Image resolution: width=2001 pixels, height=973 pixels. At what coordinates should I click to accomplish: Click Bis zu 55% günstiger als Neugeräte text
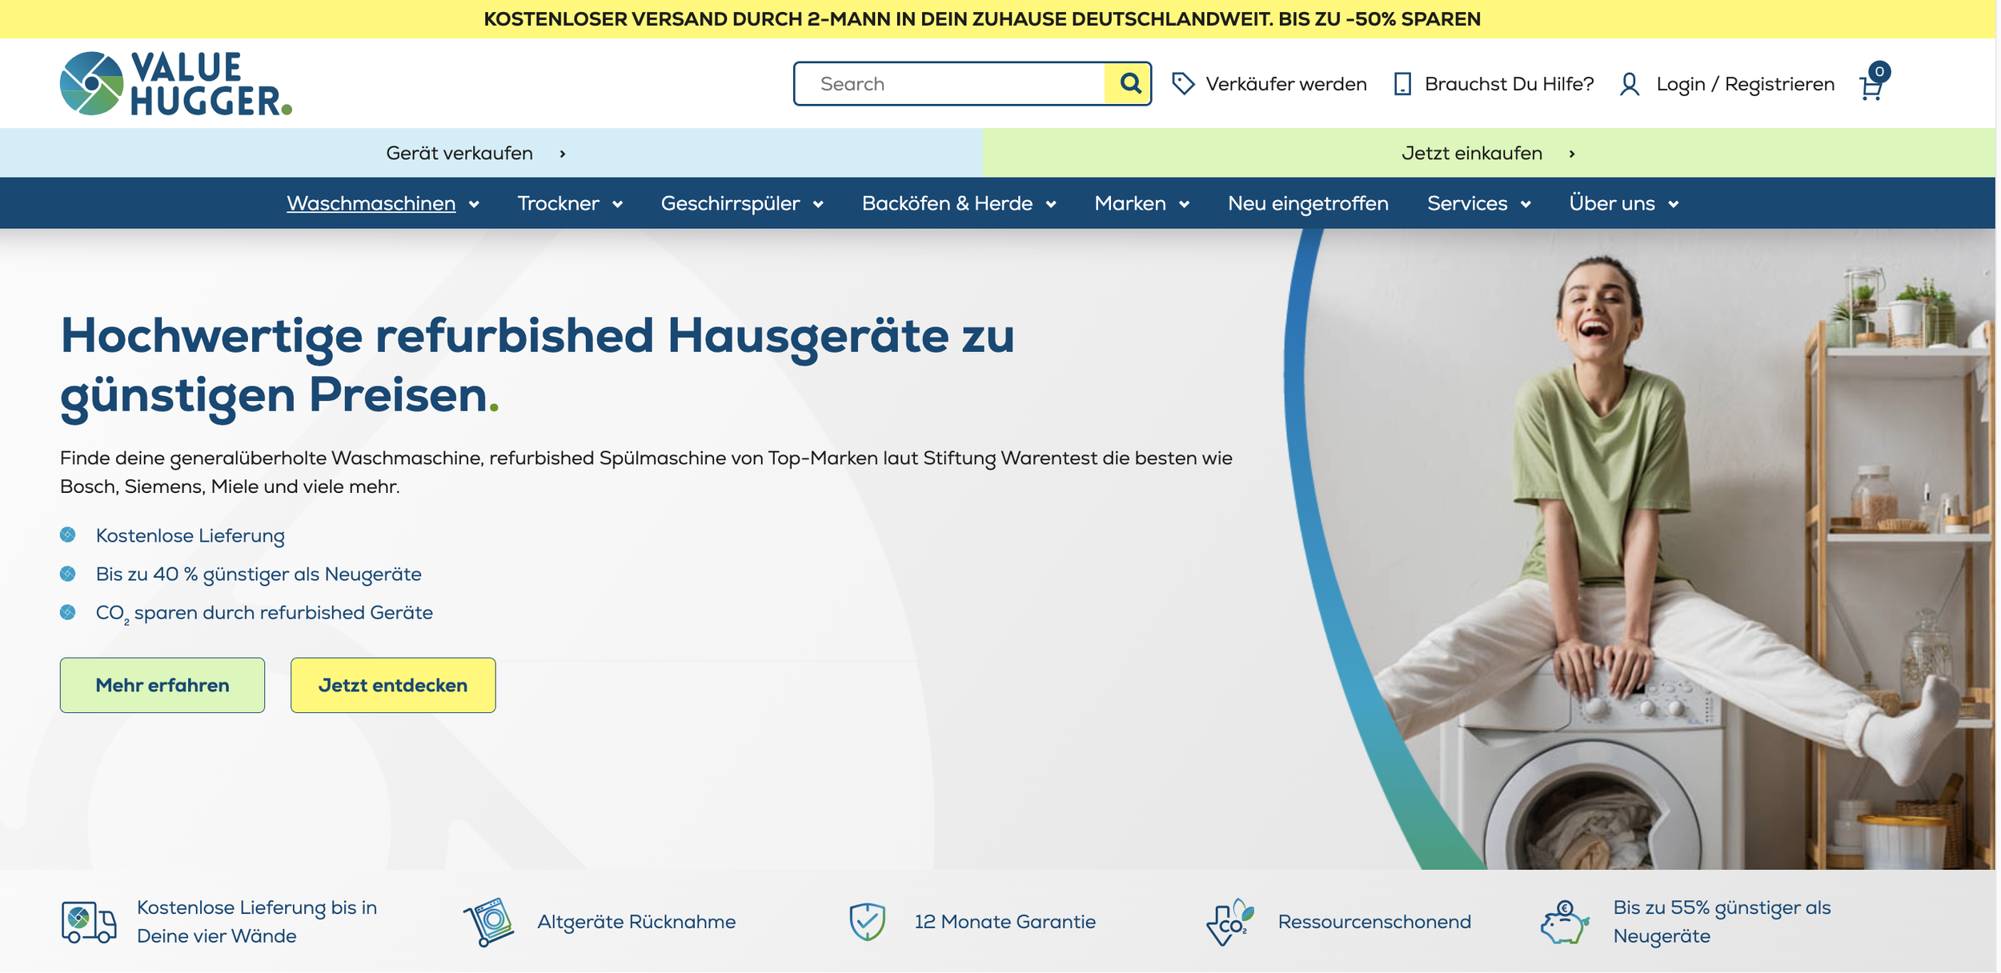(1722, 922)
